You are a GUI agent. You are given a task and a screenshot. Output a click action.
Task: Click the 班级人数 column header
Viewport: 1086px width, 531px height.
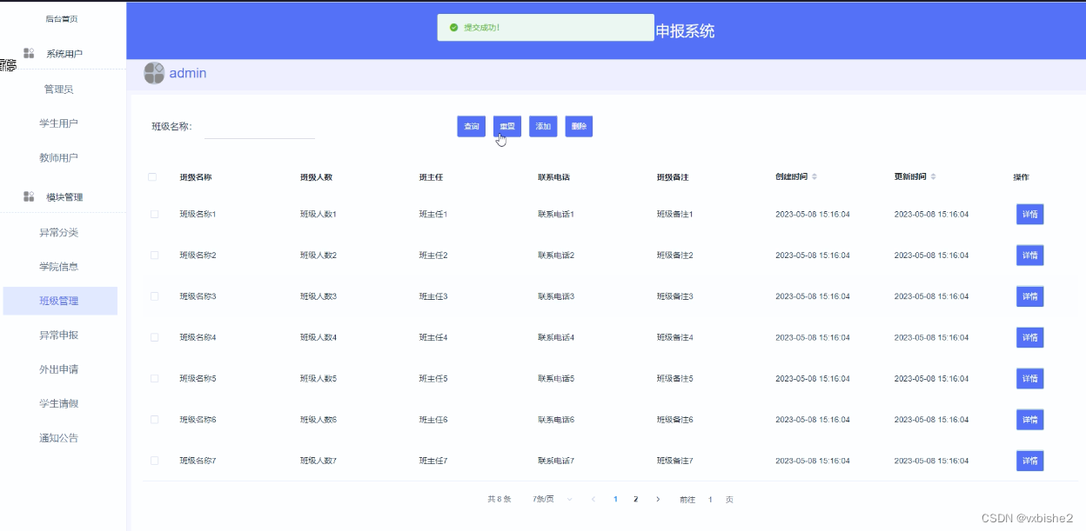[316, 177]
